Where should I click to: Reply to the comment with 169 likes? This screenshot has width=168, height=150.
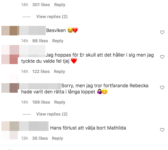(60, 102)
